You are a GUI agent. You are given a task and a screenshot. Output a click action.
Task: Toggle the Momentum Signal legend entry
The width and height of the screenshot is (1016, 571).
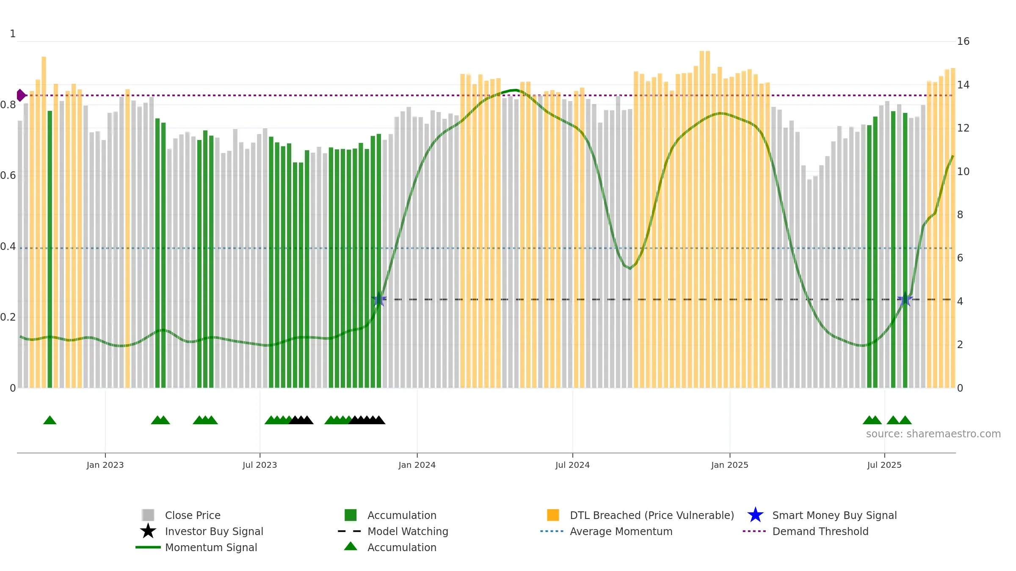tap(211, 547)
